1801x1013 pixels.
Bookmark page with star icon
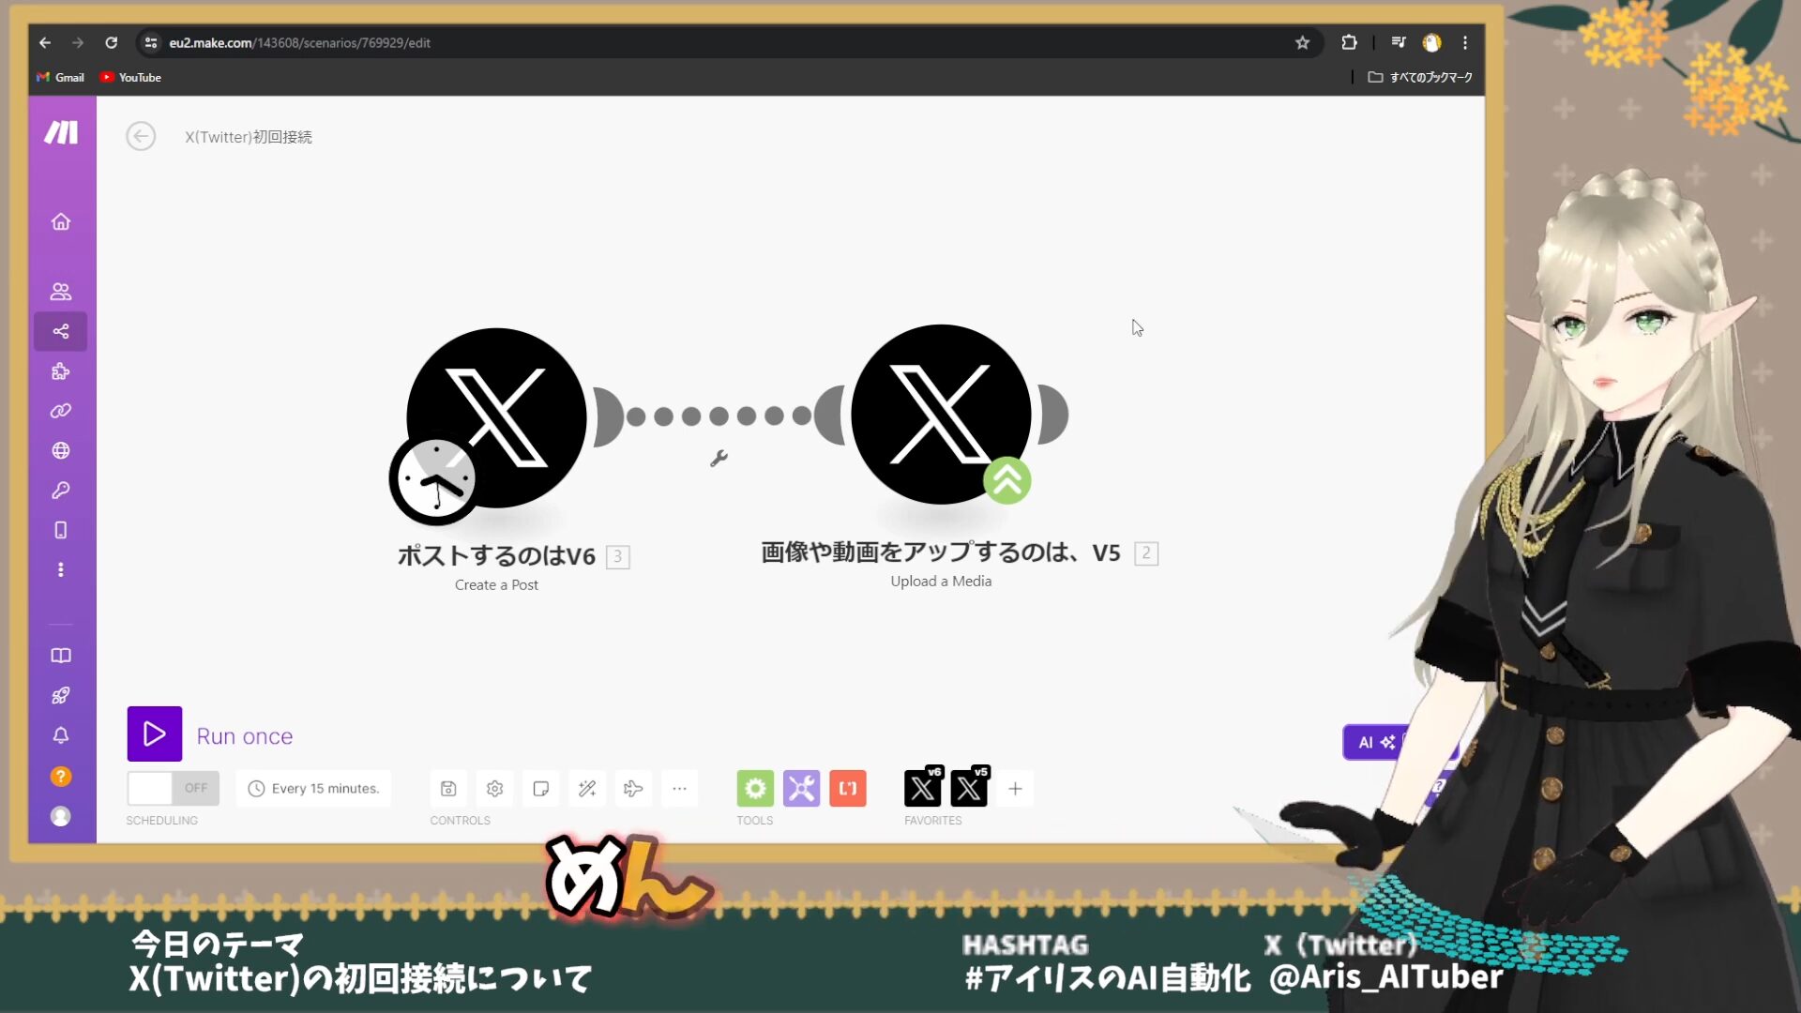(x=1302, y=42)
